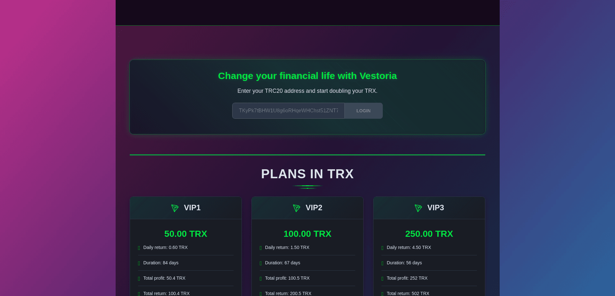The width and height of the screenshot is (615, 296).
Task: Click the green divider under PLANS IN TRX
Action: (307, 186)
